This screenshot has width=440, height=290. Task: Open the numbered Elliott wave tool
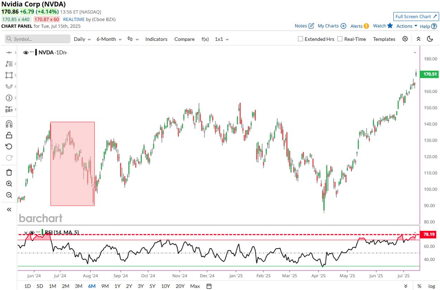pos(9,98)
